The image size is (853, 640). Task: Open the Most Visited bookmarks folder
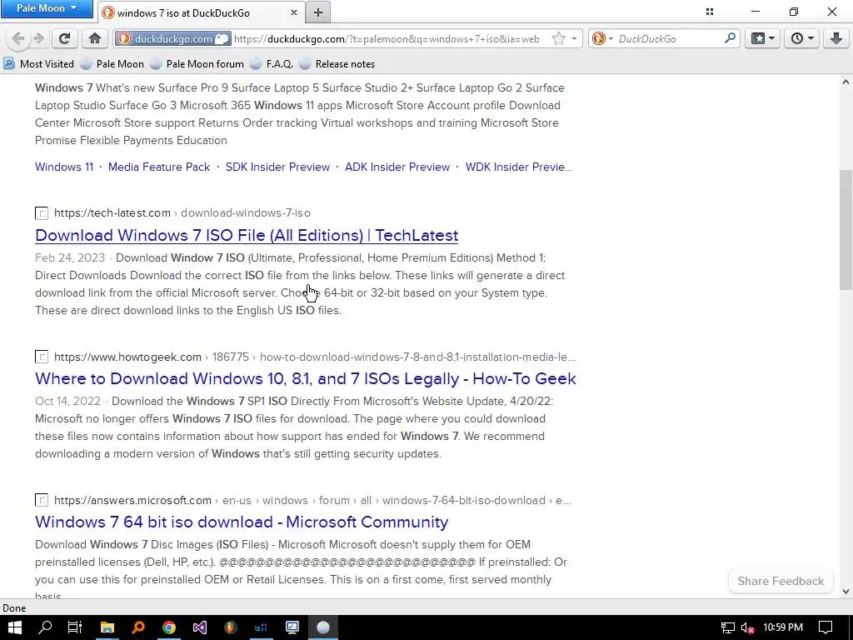coord(38,63)
